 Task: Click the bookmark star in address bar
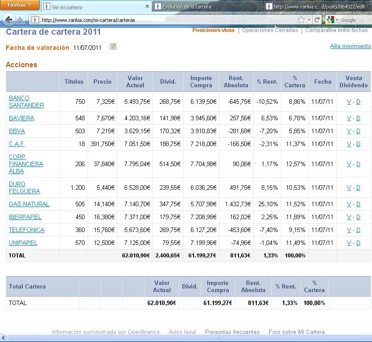(x=301, y=20)
